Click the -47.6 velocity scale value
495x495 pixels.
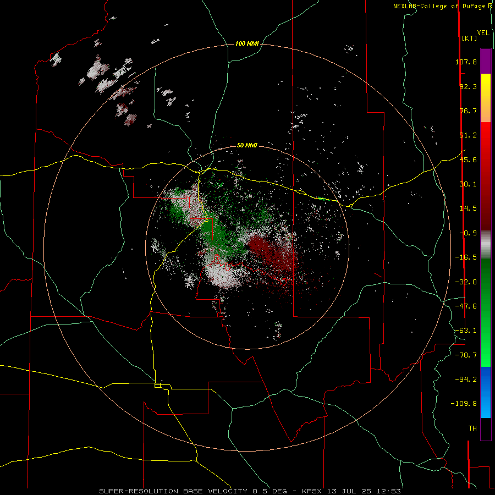[x=466, y=306]
